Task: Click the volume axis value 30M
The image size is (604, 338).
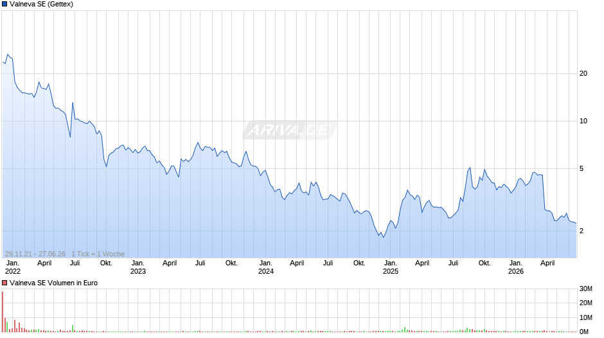Action: [585, 289]
